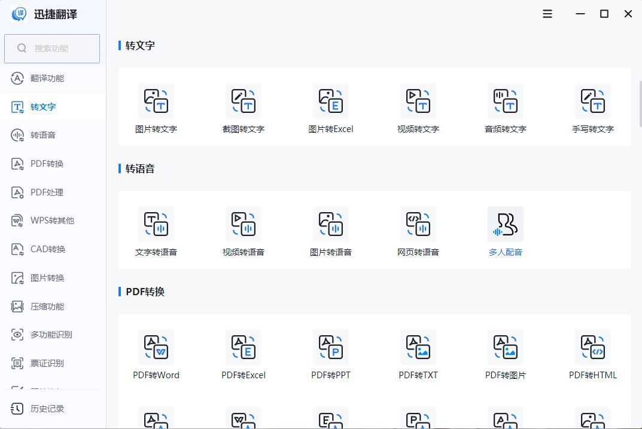Viewport: 642px width, 429px height.
Task: Open 历史记录 history
Action: coord(53,409)
